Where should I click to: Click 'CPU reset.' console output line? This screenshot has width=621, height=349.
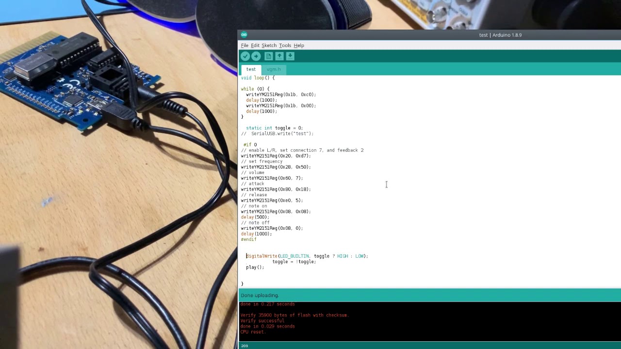pyautogui.click(x=253, y=332)
